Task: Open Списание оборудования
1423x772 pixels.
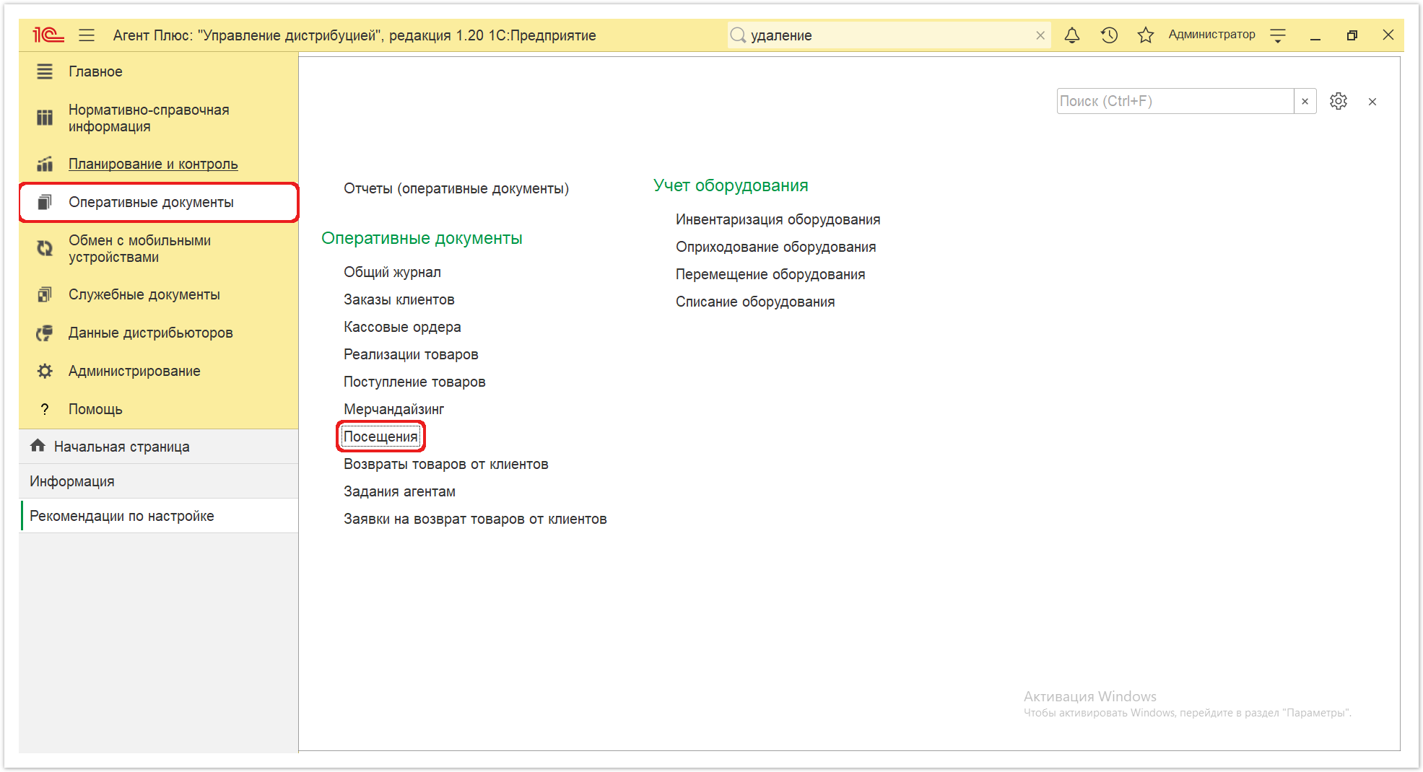Action: click(x=755, y=302)
